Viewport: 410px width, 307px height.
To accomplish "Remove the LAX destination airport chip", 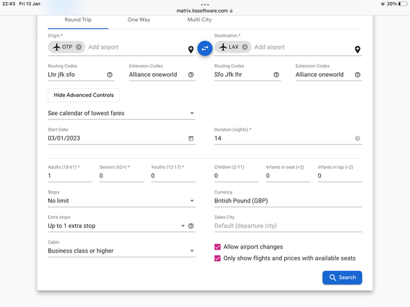I will point(245,47).
